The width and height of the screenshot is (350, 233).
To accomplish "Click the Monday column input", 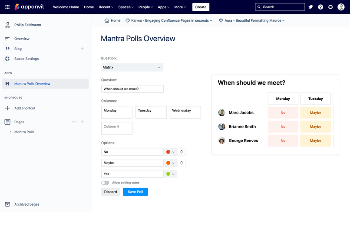I will 117,112.
